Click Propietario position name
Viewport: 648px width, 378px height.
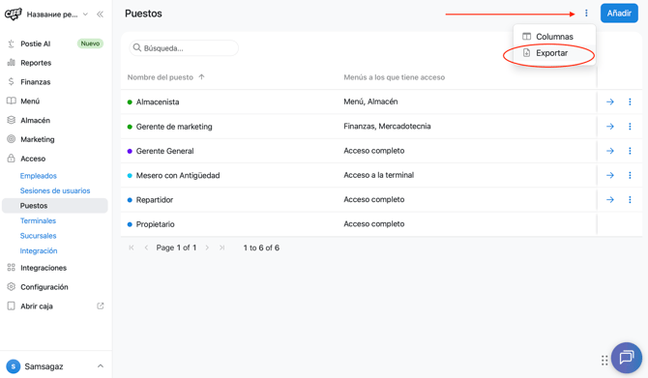point(156,224)
